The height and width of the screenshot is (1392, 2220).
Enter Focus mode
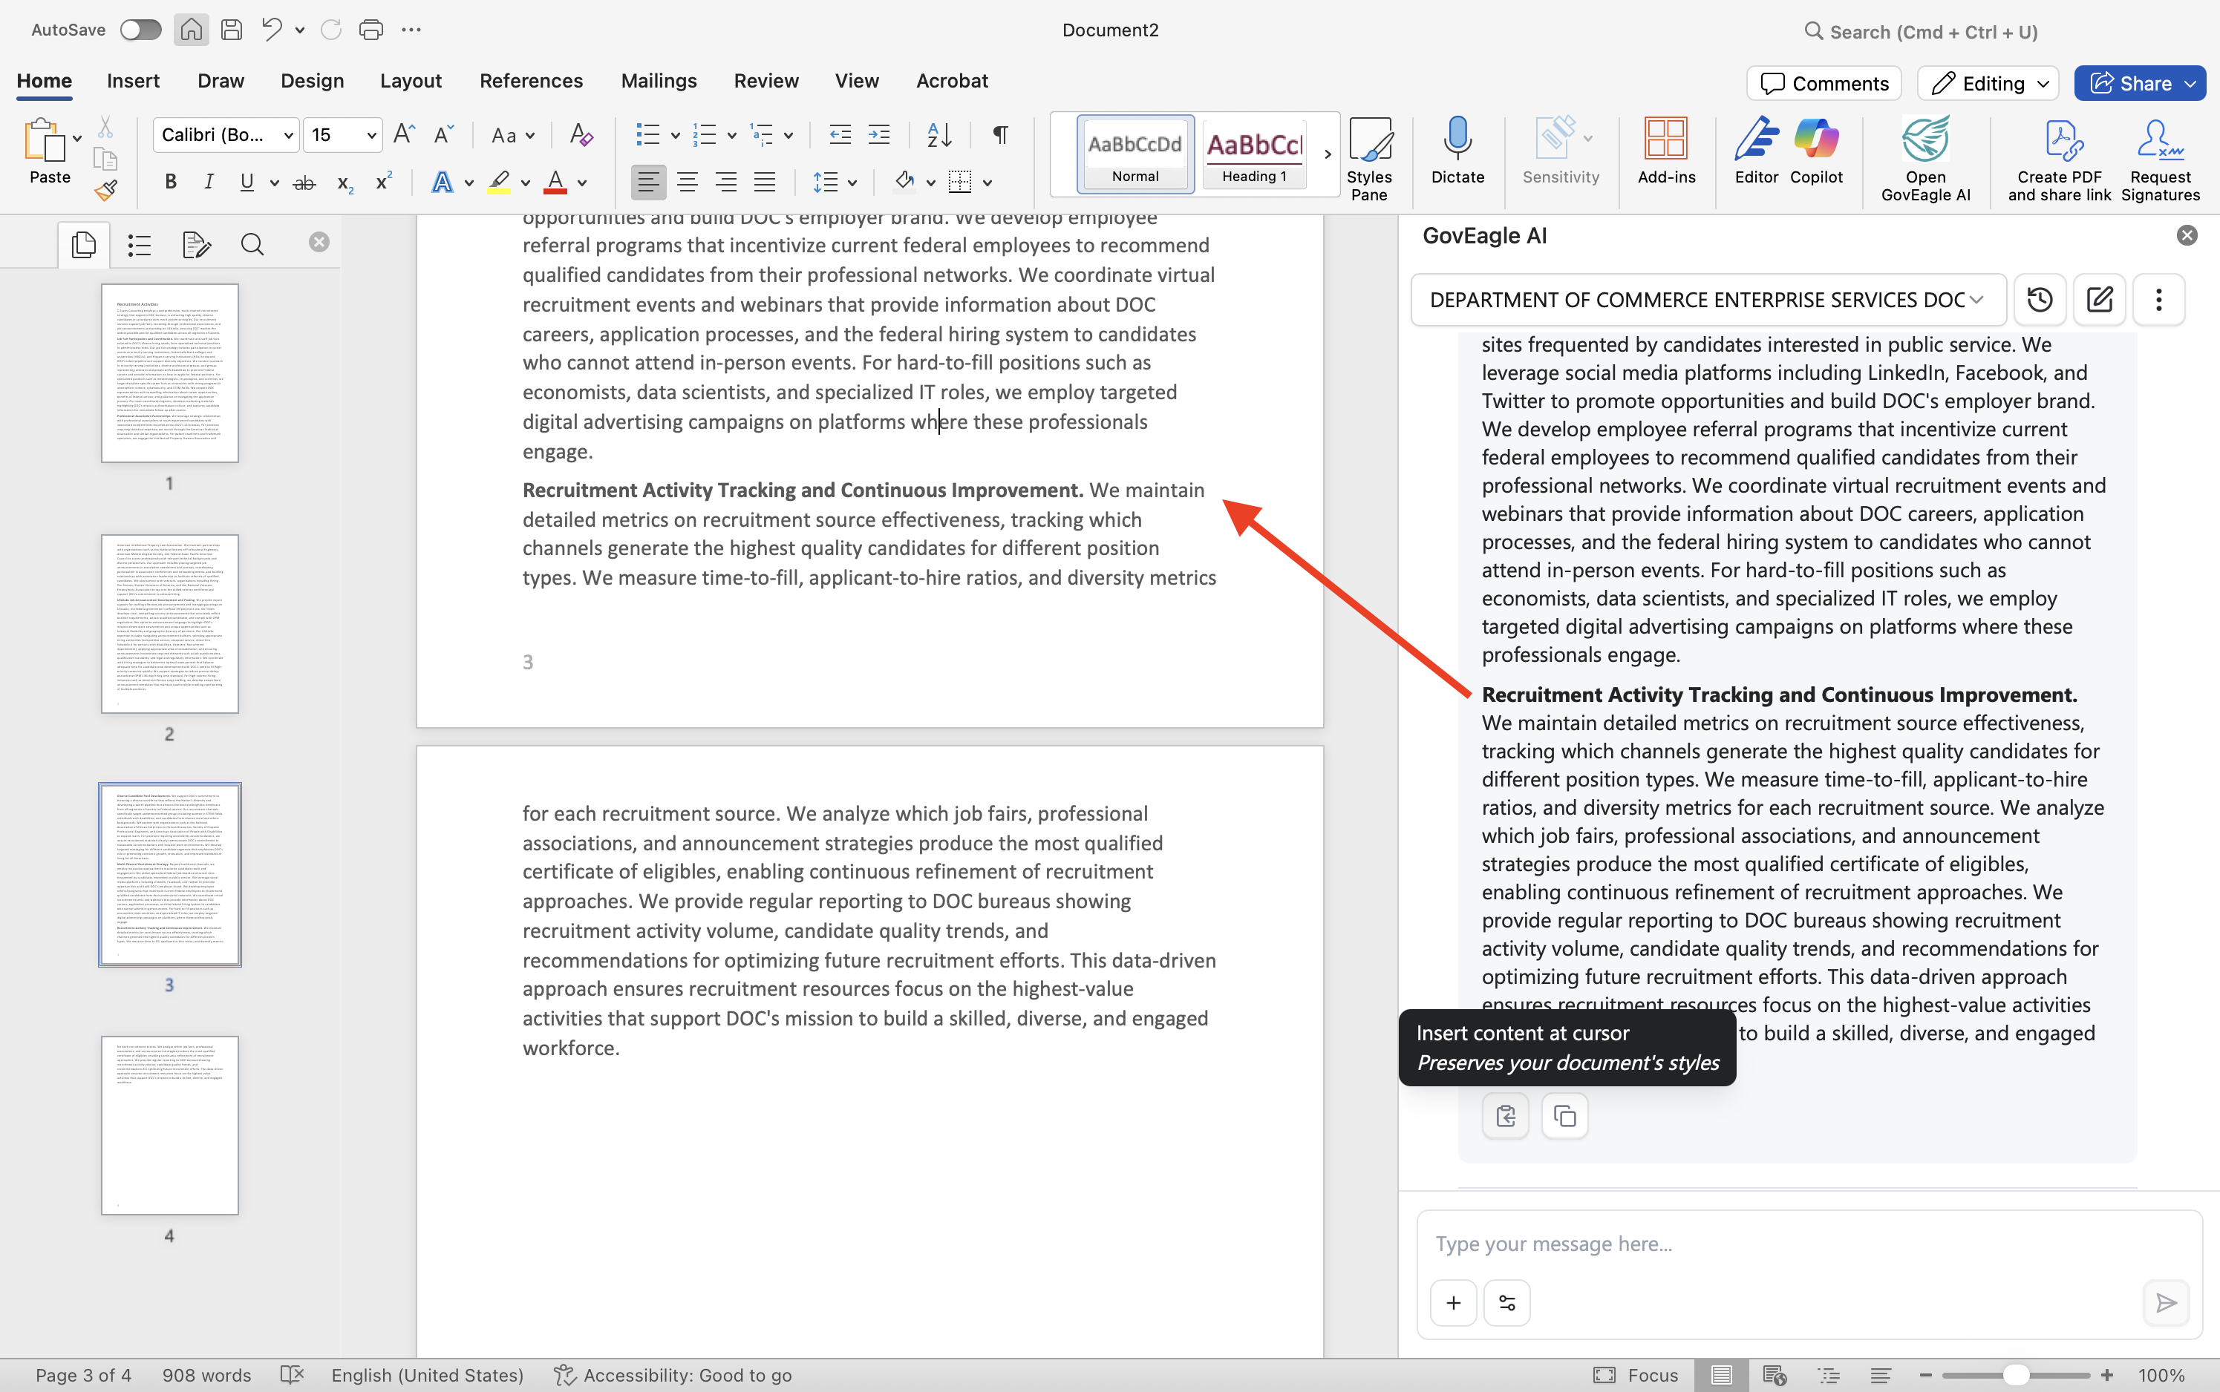pos(1636,1374)
